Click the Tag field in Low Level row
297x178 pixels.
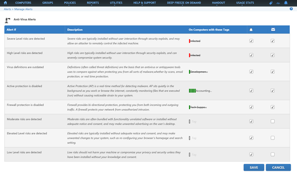(193, 155)
